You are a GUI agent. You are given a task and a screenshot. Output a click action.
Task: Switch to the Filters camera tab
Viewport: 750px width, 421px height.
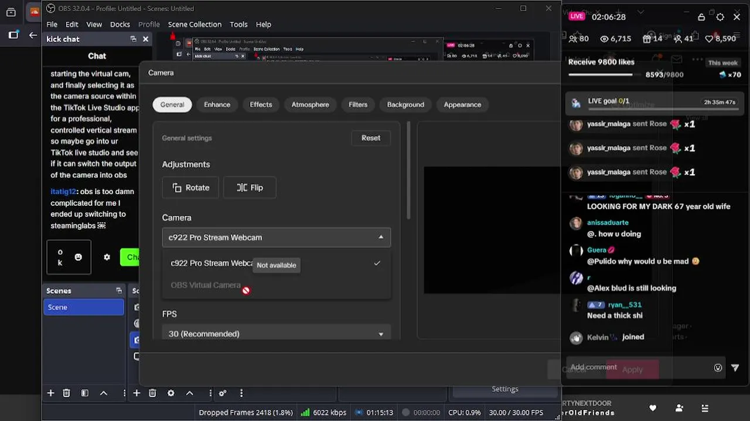pyautogui.click(x=358, y=105)
